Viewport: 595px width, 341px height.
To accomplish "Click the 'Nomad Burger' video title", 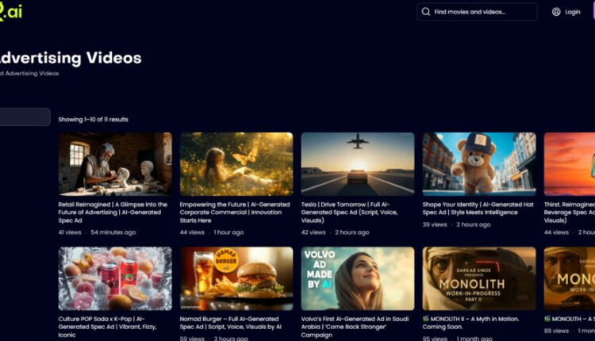I will click(x=231, y=323).
